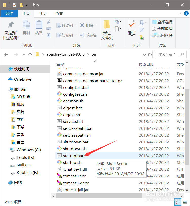Switch to the Share (共享) tab

tap(43, 14)
